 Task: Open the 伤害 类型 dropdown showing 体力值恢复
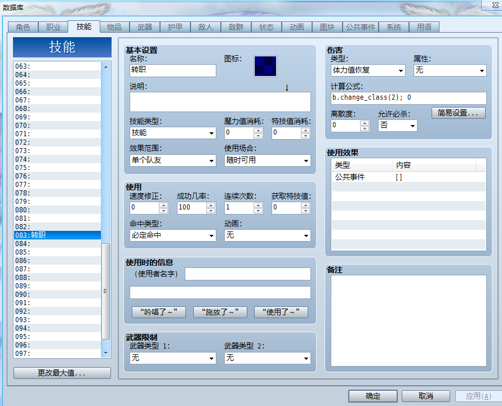tap(368, 70)
